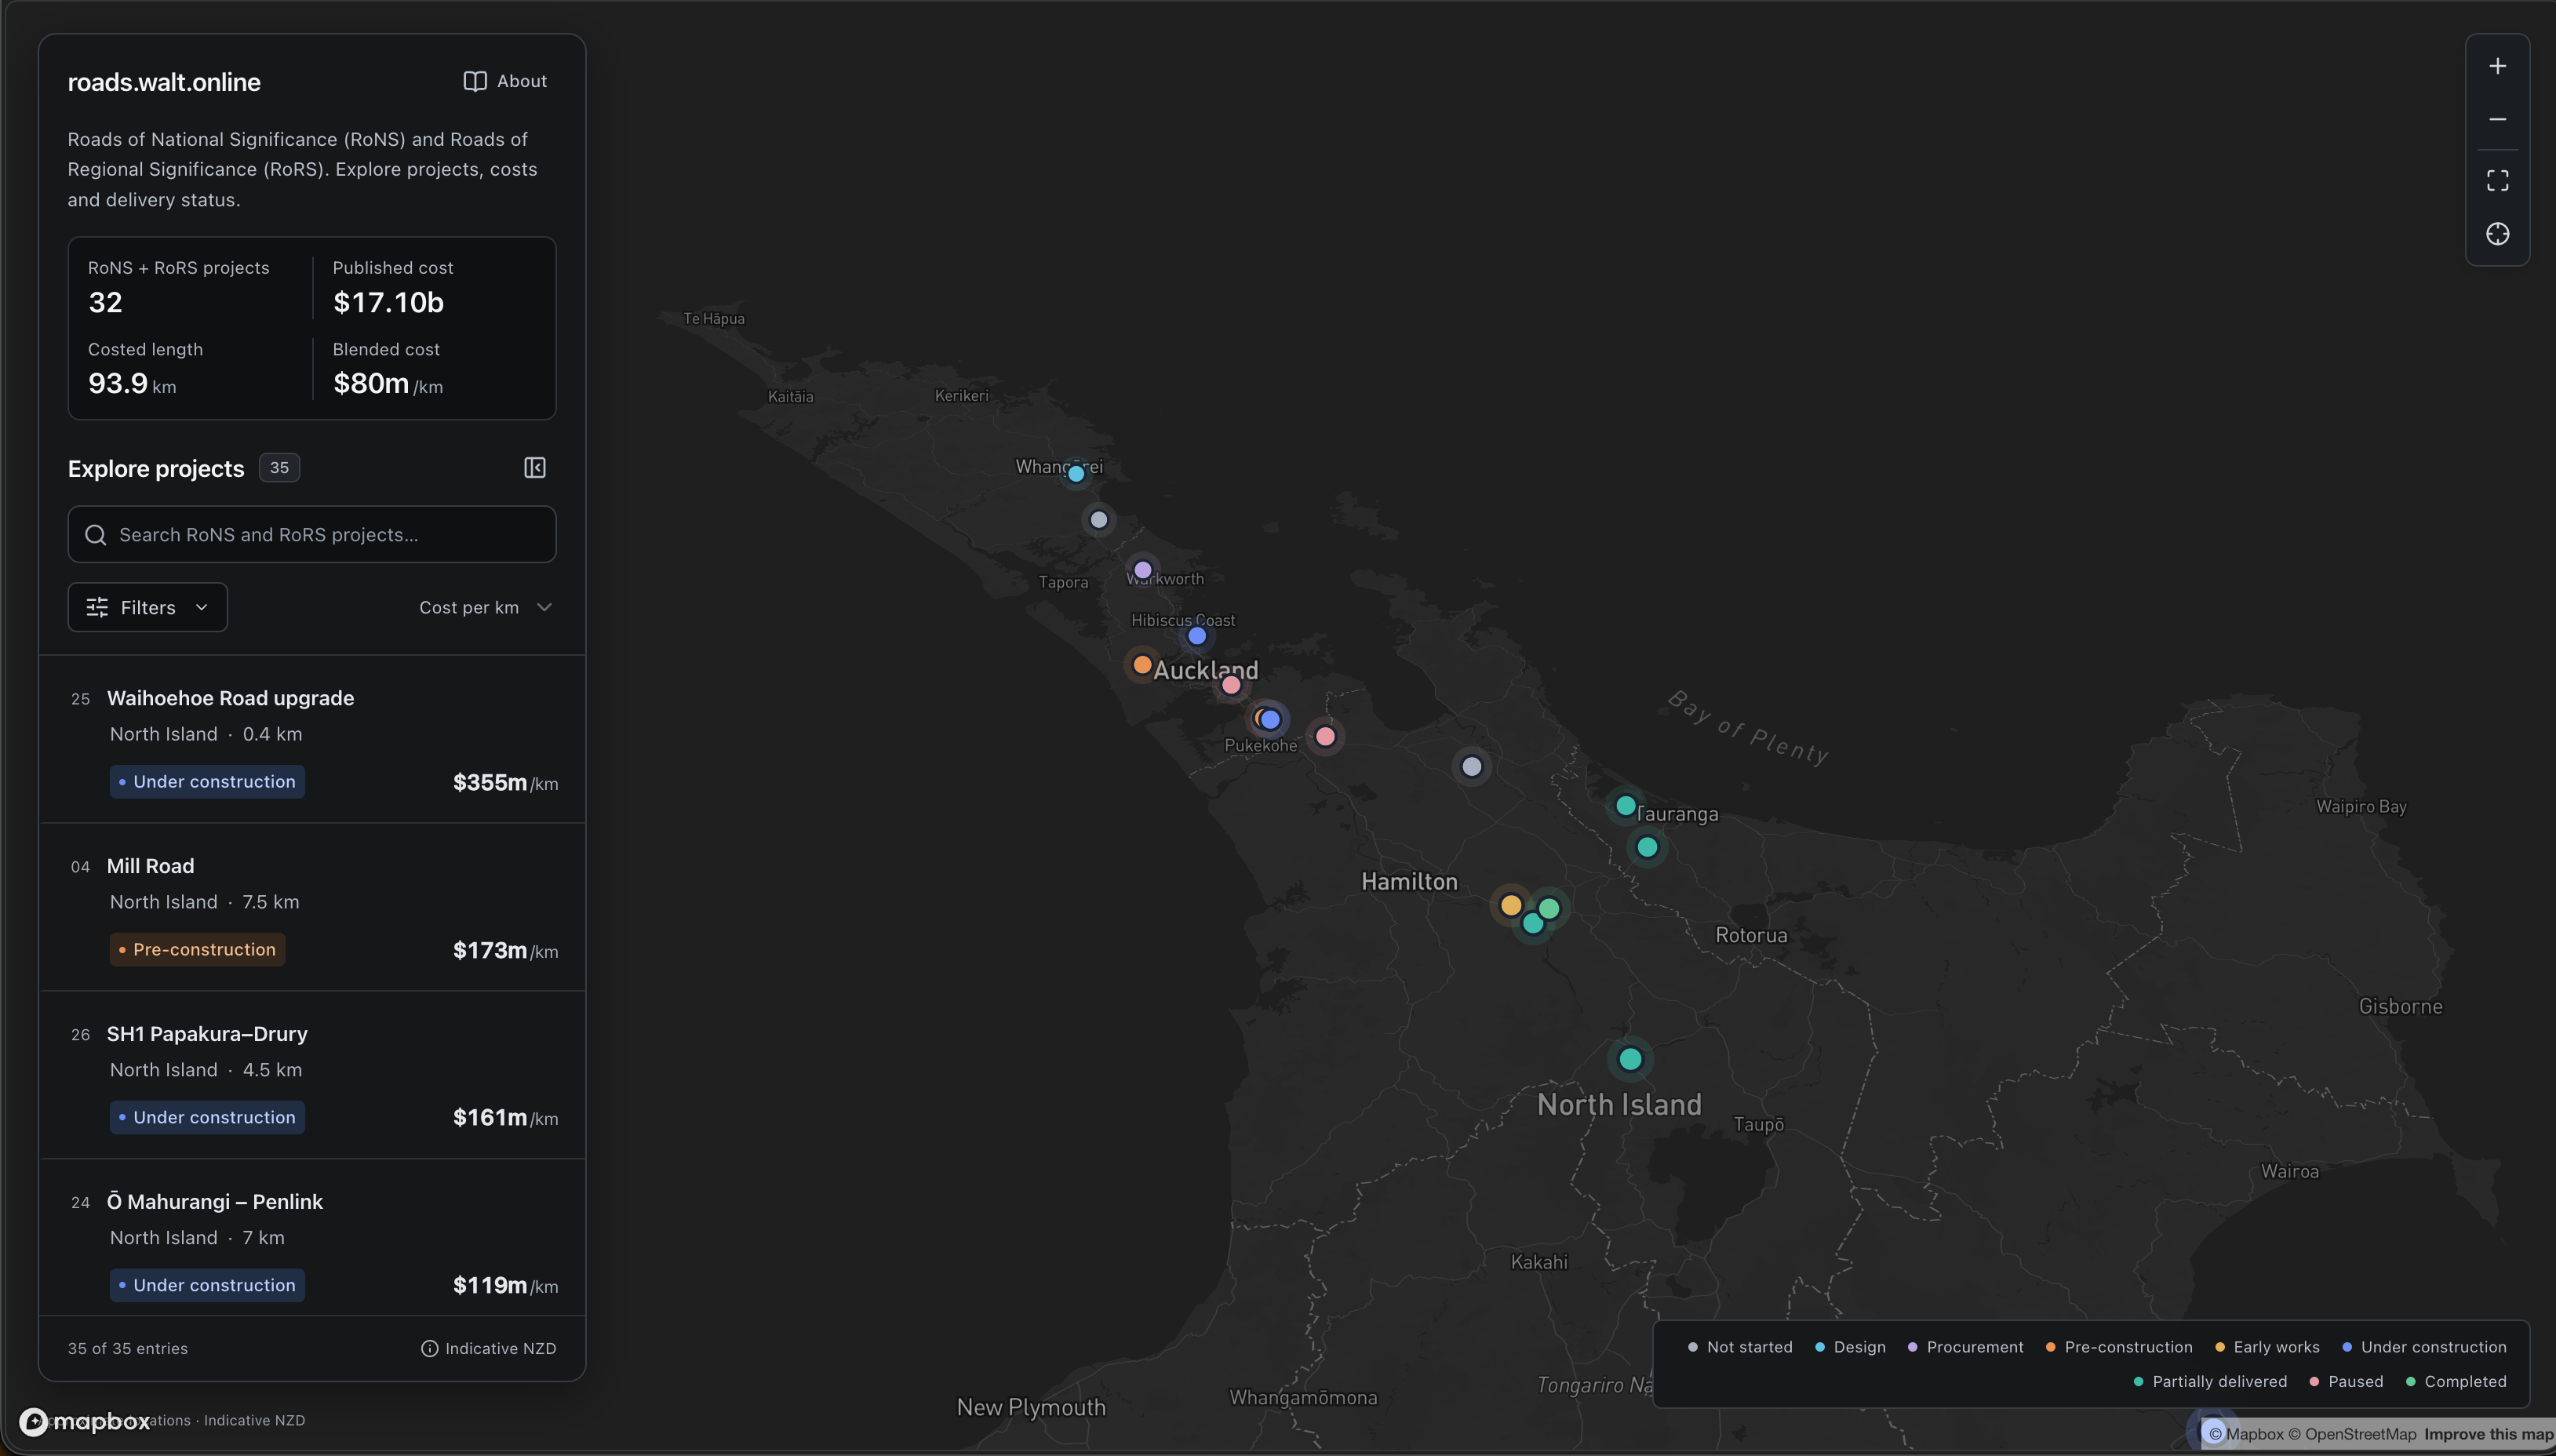Image resolution: width=2556 pixels, height=1456 pixels.
Task: Open the Filters dropdown
Action: (148, 607)
